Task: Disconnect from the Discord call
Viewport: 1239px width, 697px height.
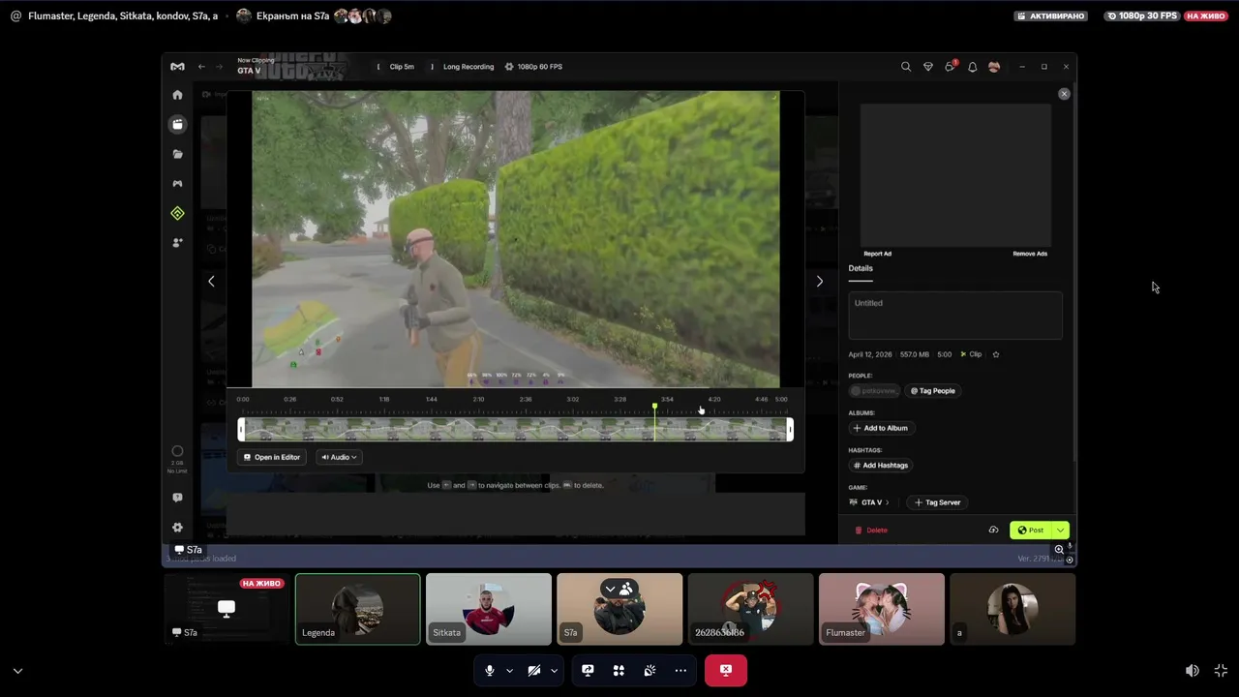Action: pos(726,670)
